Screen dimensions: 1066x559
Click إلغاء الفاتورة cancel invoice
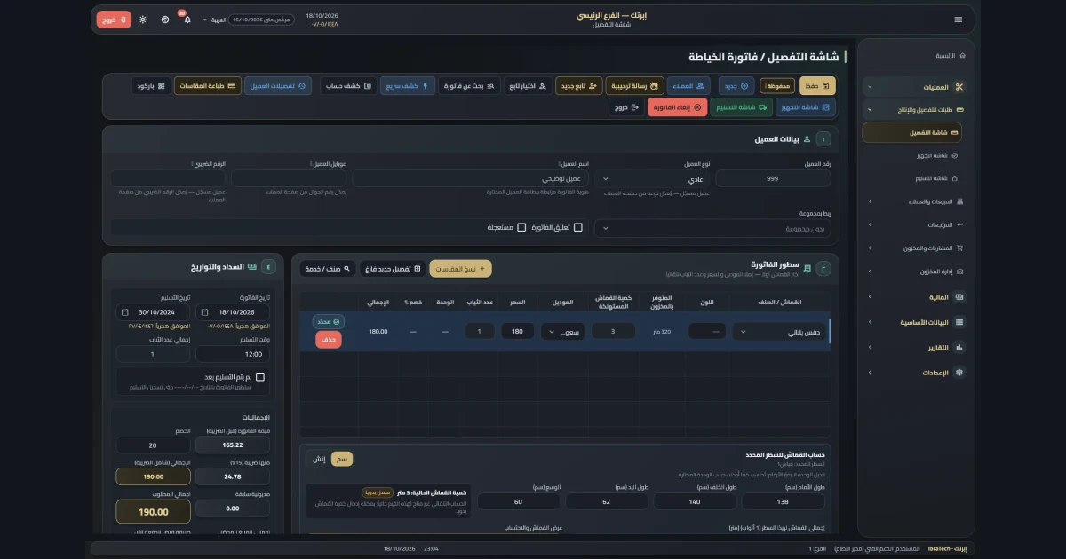point(679,107)
